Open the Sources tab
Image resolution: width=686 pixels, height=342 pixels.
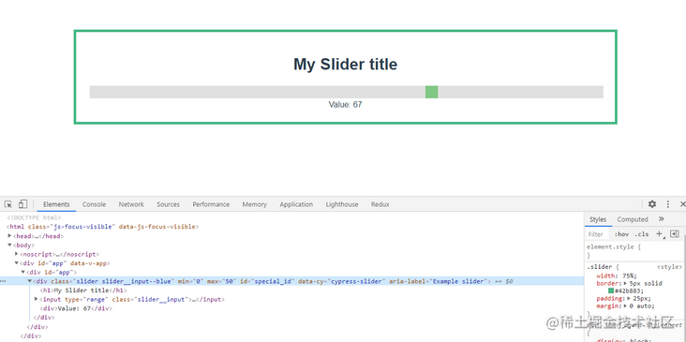click(168, 204)
